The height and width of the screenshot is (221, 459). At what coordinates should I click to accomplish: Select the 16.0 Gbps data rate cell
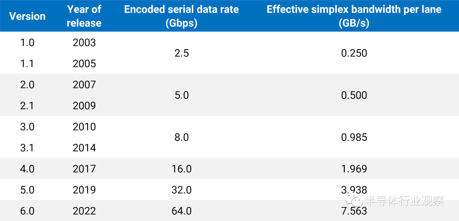(181, 169)
